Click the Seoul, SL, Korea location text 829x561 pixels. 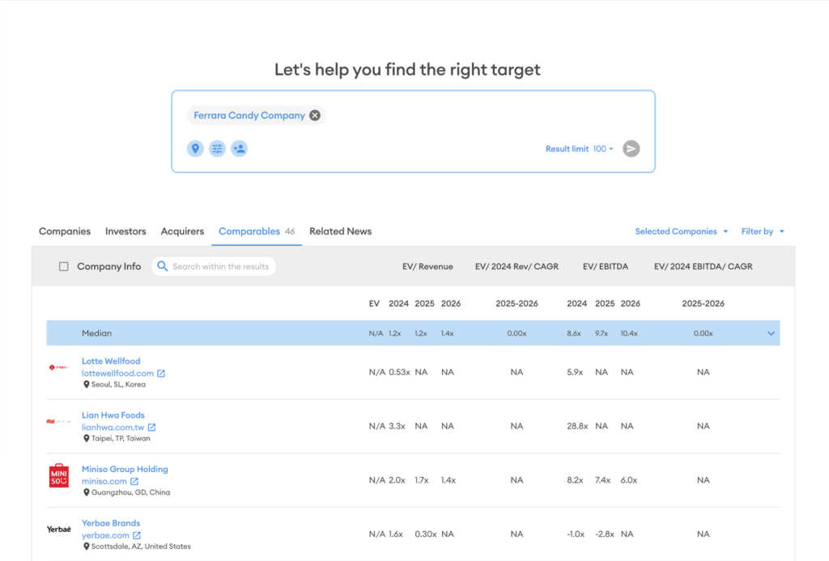pos(118,385)
